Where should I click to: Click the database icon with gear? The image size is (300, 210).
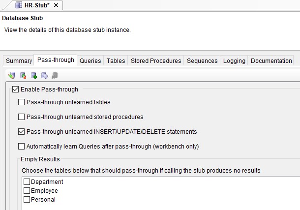(44, 75)
